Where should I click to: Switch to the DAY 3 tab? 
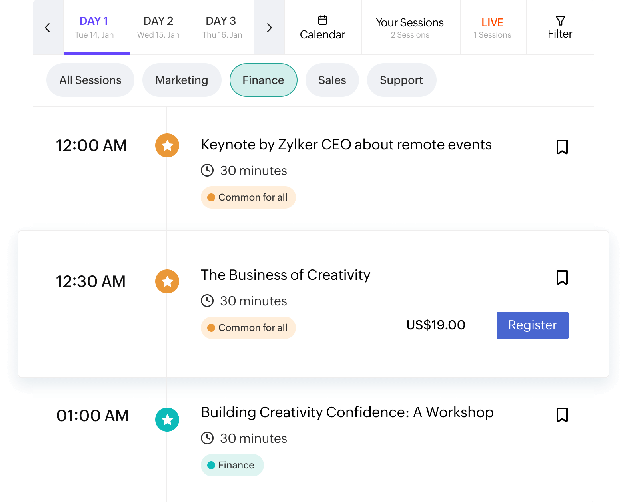tap(222, 27)
